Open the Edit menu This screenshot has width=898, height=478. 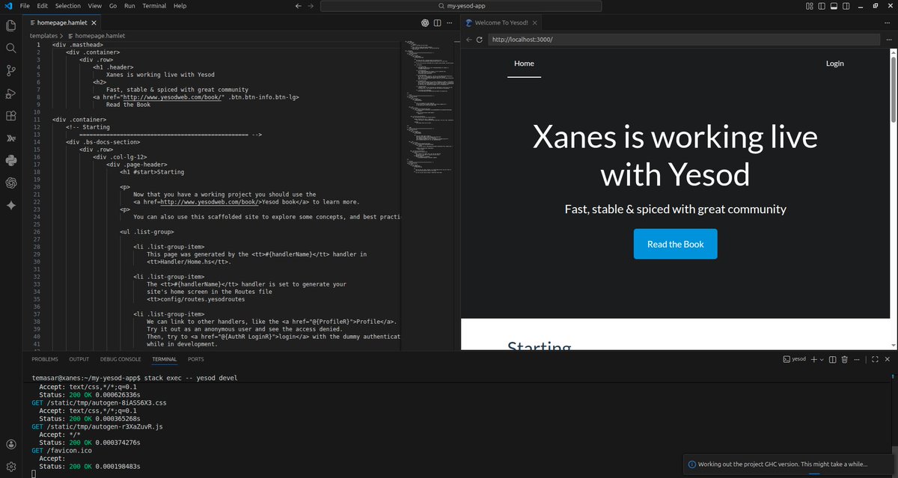[x=43, y=5]
